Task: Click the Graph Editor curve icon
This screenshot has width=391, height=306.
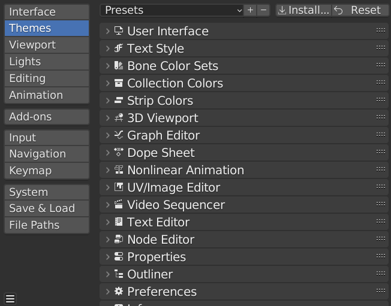Action: (119, 135)
